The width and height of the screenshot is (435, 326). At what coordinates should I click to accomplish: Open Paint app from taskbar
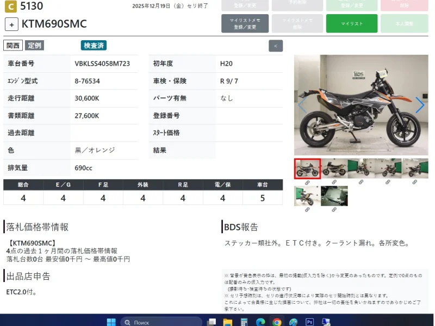coord(293,322)
